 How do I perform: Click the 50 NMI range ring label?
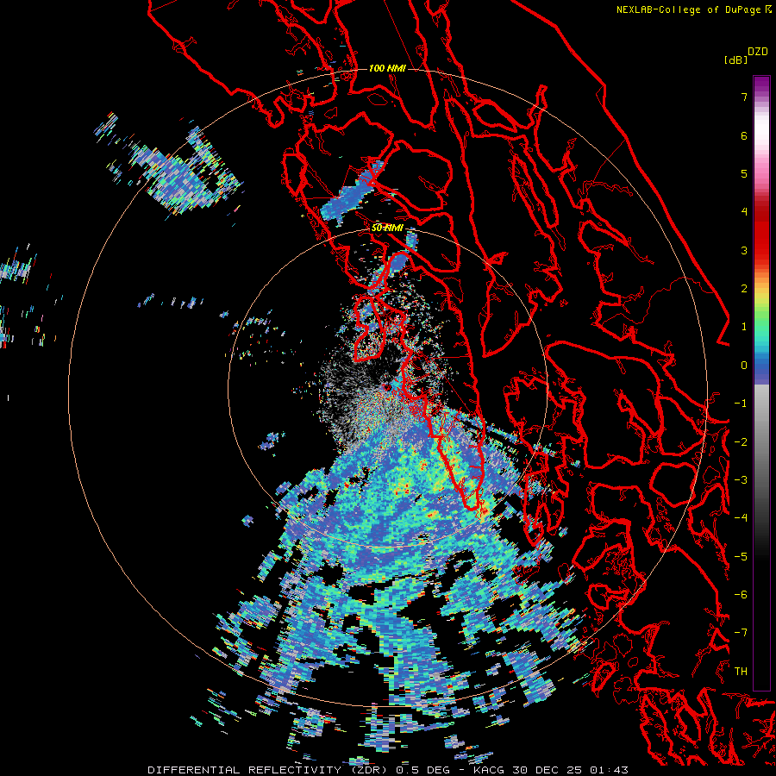tap(387, 228)
